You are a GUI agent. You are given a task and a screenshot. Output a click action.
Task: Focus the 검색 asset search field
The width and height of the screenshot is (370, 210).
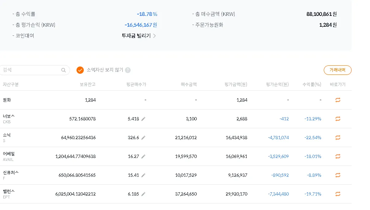[x=34, y=70]
